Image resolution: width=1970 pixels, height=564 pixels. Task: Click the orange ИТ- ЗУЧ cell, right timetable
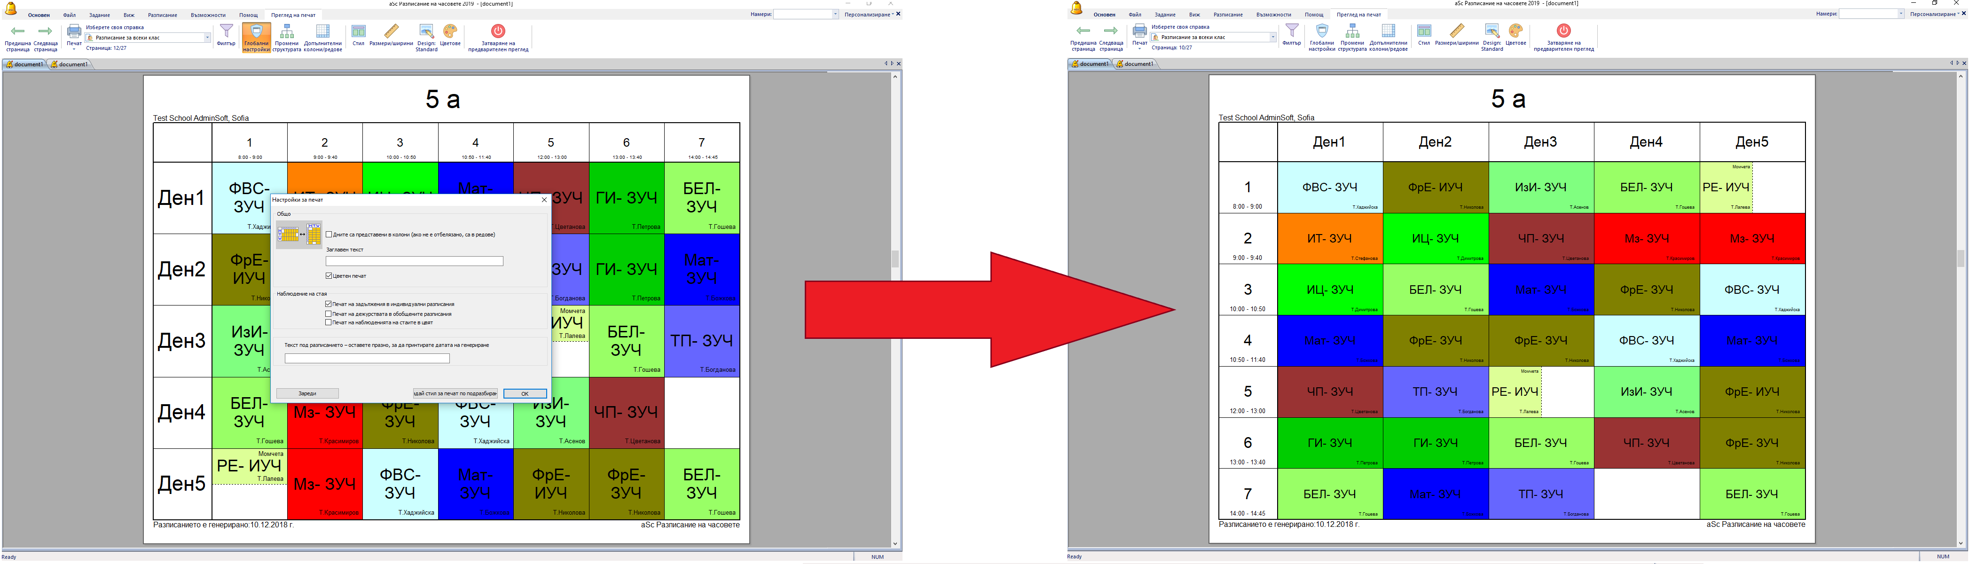point(1330,238)
